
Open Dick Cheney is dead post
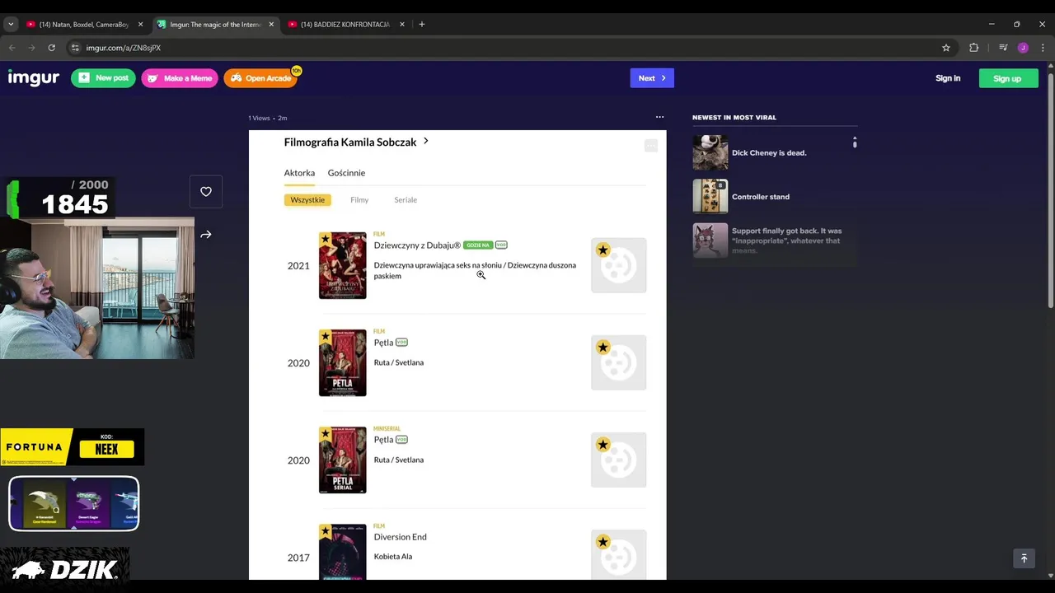pyautogui.click(x=769, y=153)
